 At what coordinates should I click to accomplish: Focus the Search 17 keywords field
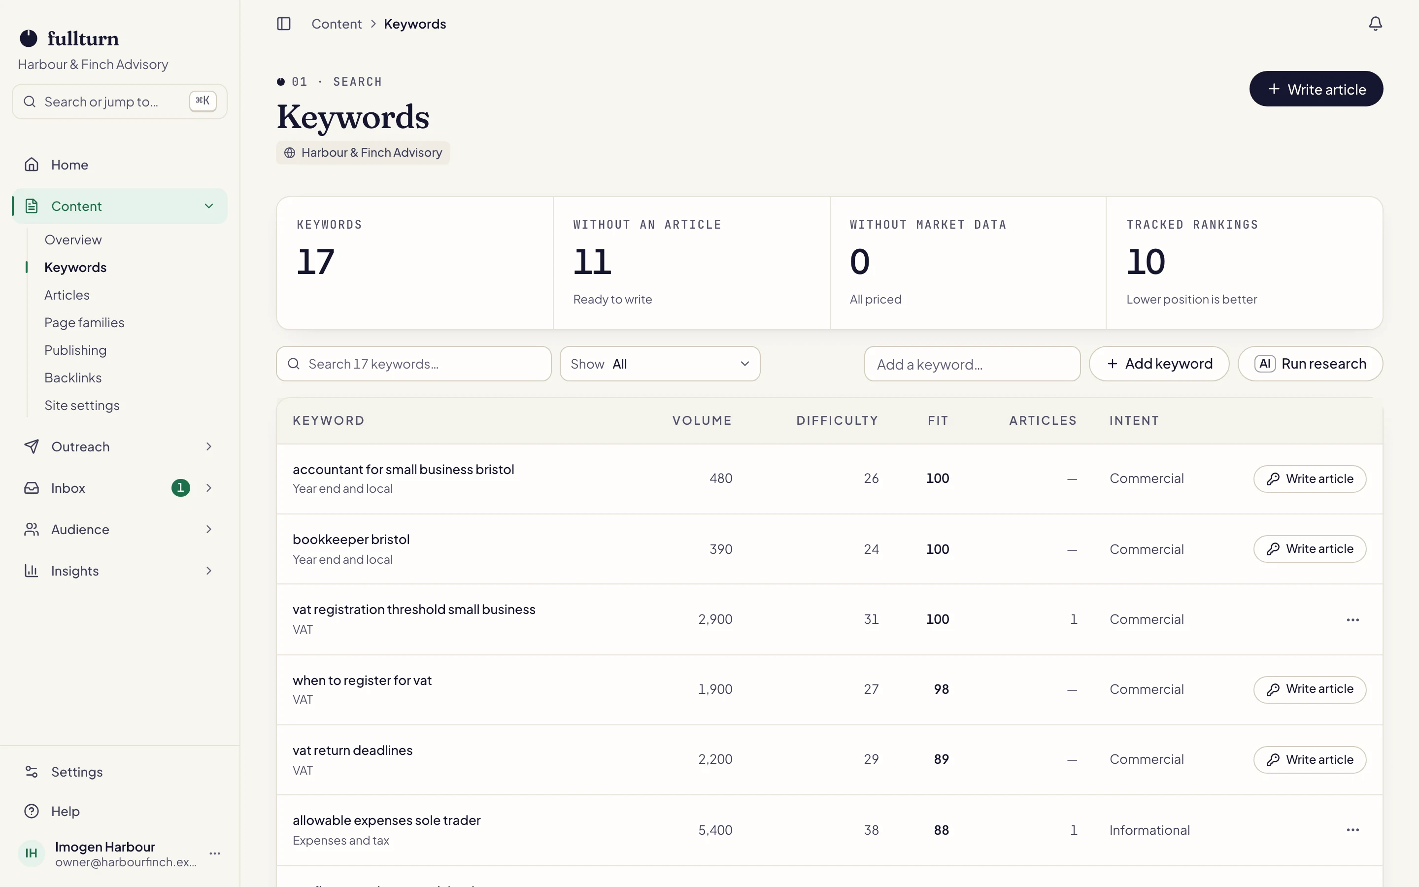414,364
